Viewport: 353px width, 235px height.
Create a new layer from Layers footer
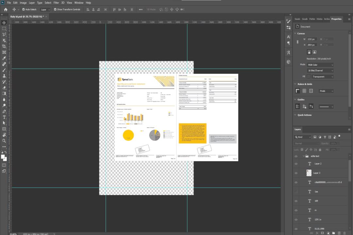(339, 233)
